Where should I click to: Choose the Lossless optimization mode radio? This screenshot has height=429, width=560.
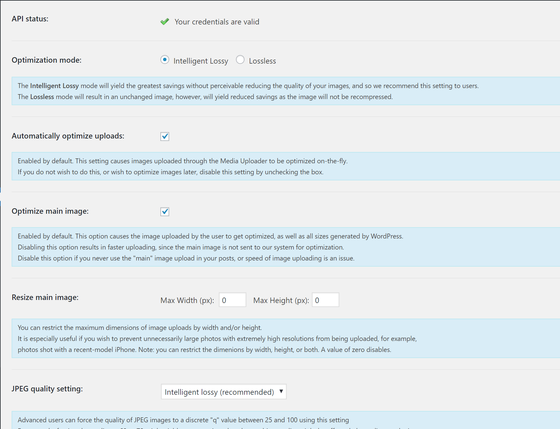point(240,60)
